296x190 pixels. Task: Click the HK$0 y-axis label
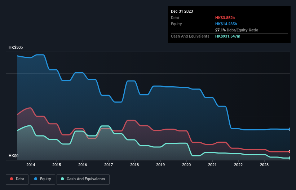tap(14, 156)
